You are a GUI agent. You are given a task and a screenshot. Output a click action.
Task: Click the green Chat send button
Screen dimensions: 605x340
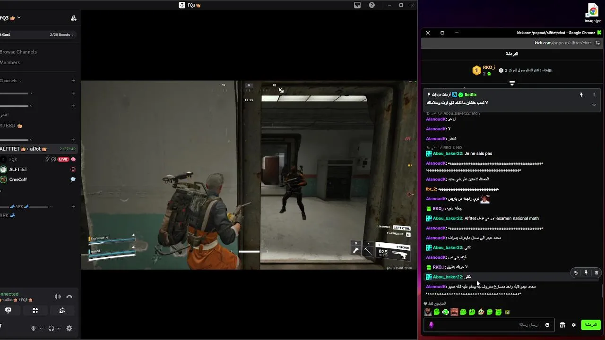pyautogui.click(x=591, y=325)
